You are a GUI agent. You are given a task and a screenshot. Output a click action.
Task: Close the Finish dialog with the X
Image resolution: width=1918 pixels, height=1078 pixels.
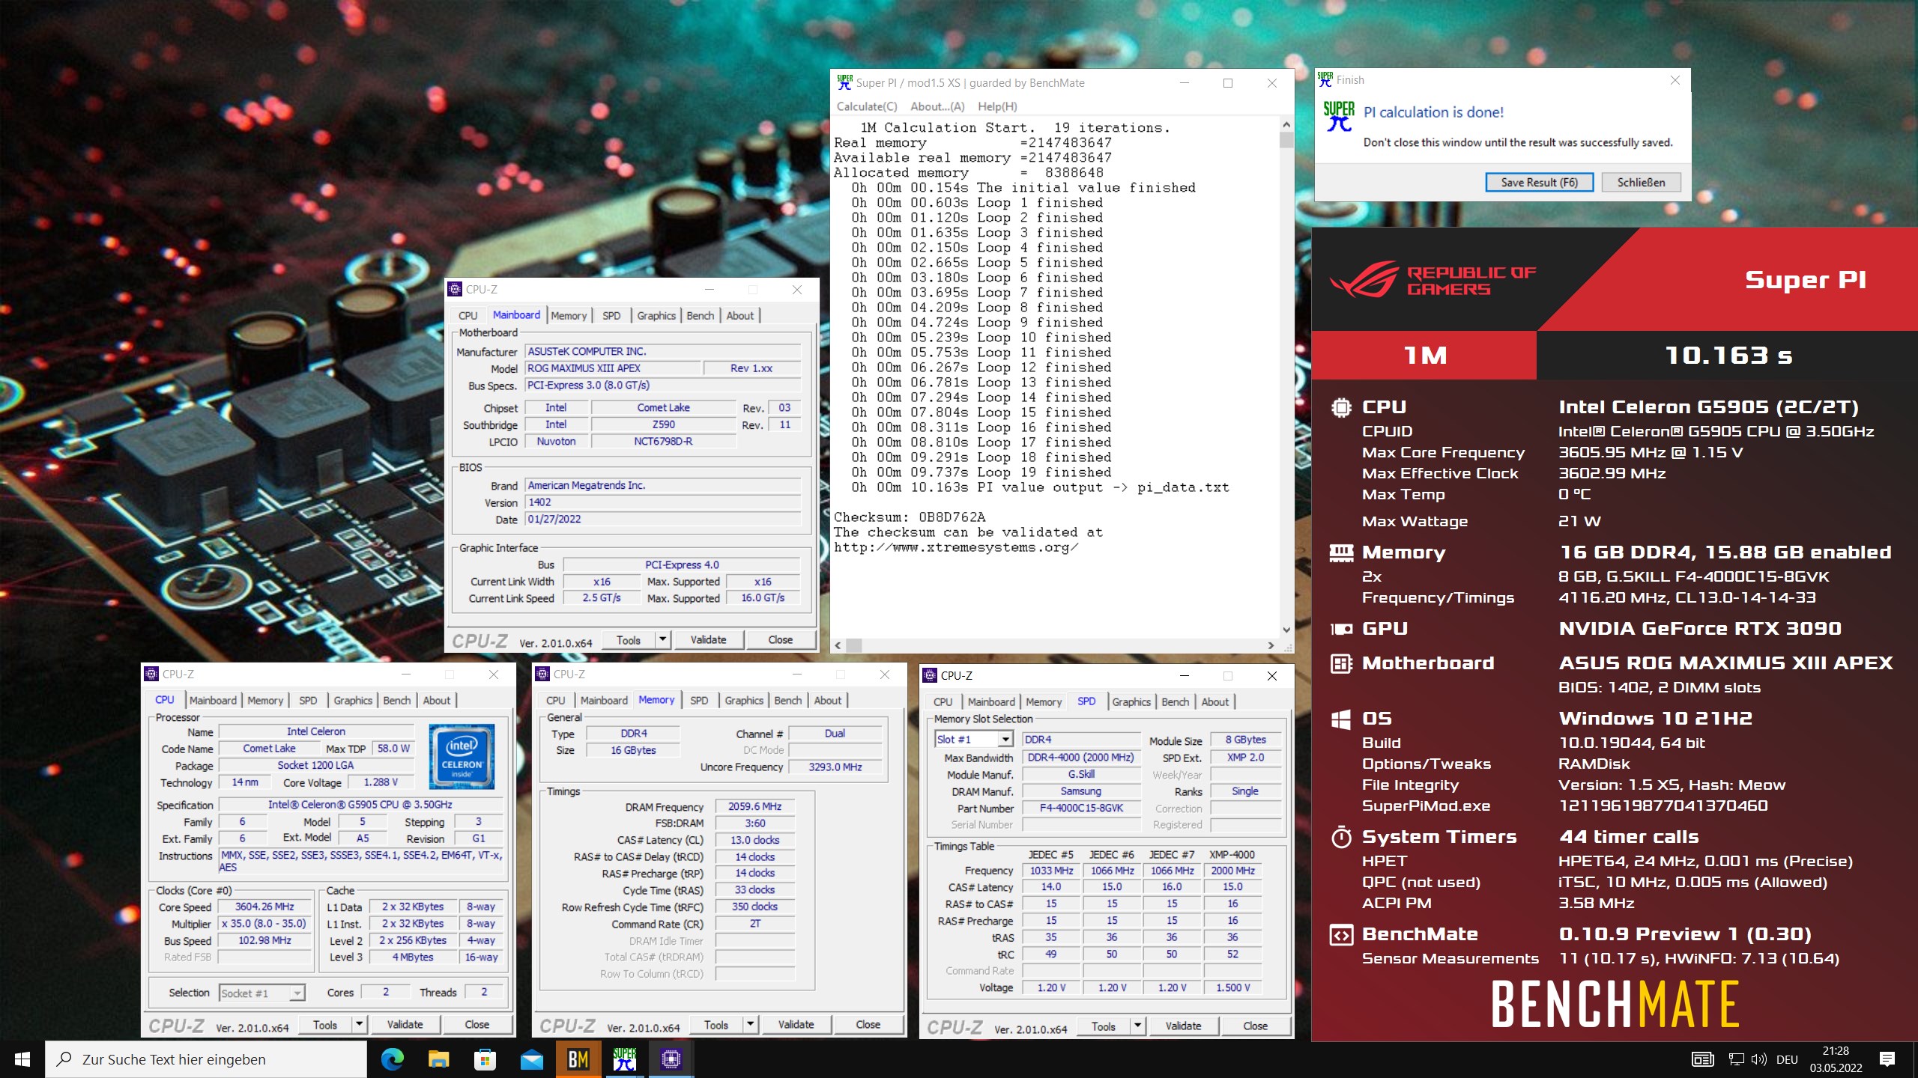pos(1675,80)
